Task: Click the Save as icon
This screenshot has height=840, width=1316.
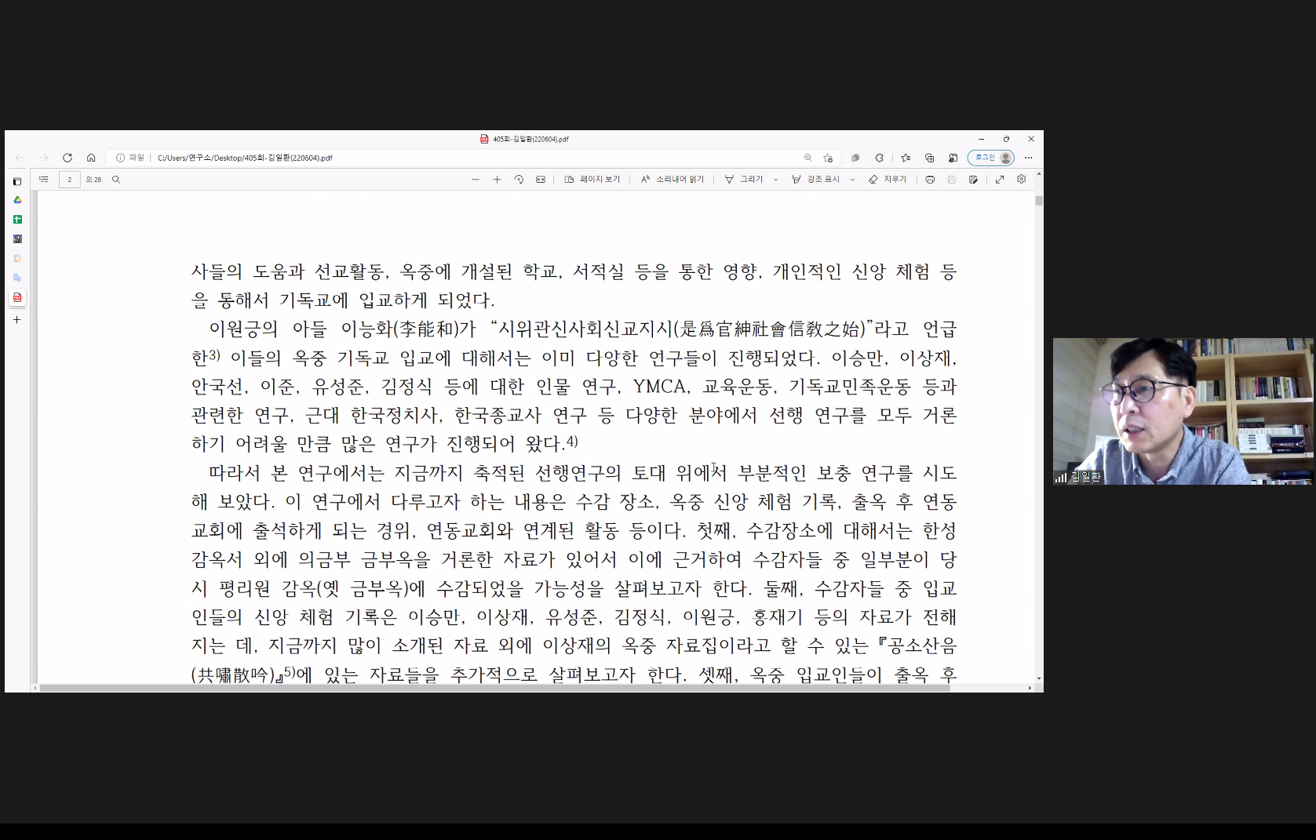Action: click(974, 180)
